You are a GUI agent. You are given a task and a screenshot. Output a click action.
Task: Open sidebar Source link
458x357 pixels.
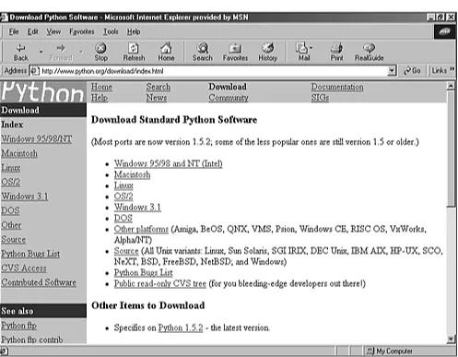click(13, 239)
